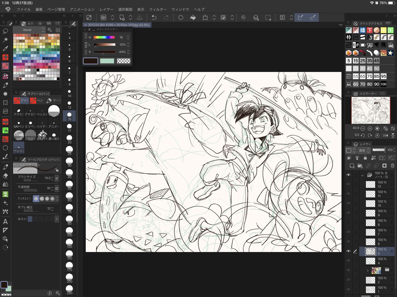Viewport: 397px width, 297px height.
Task: Create a new layer folder
Action: click(x=360, y=166)
